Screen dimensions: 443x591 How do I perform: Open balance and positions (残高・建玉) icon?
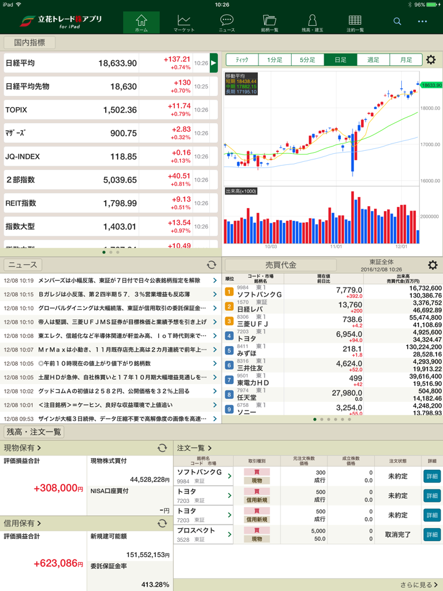pos(312,23)
